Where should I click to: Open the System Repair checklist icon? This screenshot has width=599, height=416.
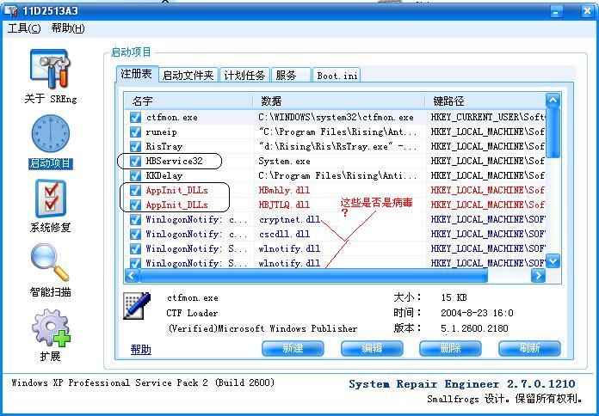point(51,199)
